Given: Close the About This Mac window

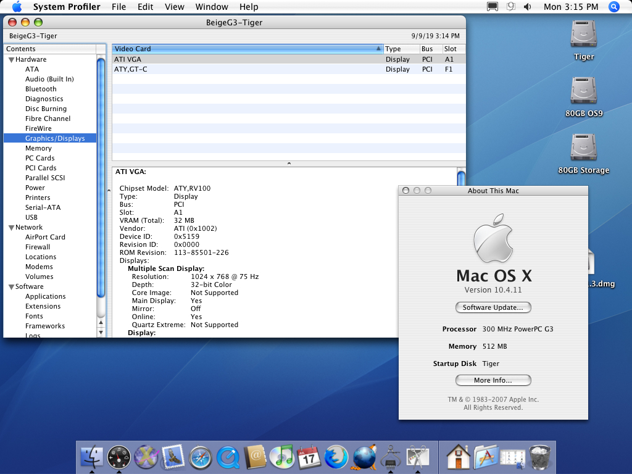Looking at the screenshot, I should (x=406, y=191).
